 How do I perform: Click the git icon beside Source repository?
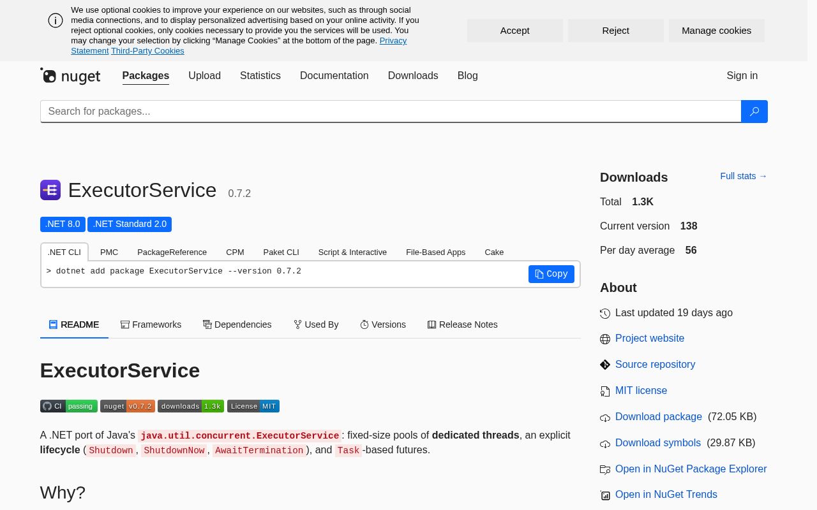605,365
